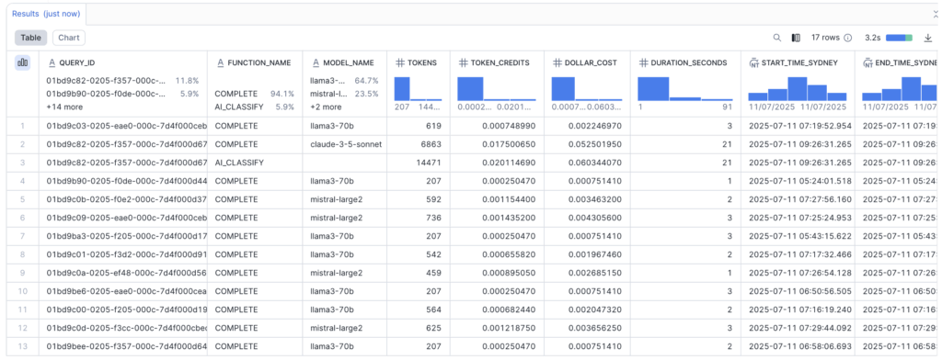The height and width of the screenshot is (360, 942).
Task: Download results using the download icon
Action: coord(927,38)
